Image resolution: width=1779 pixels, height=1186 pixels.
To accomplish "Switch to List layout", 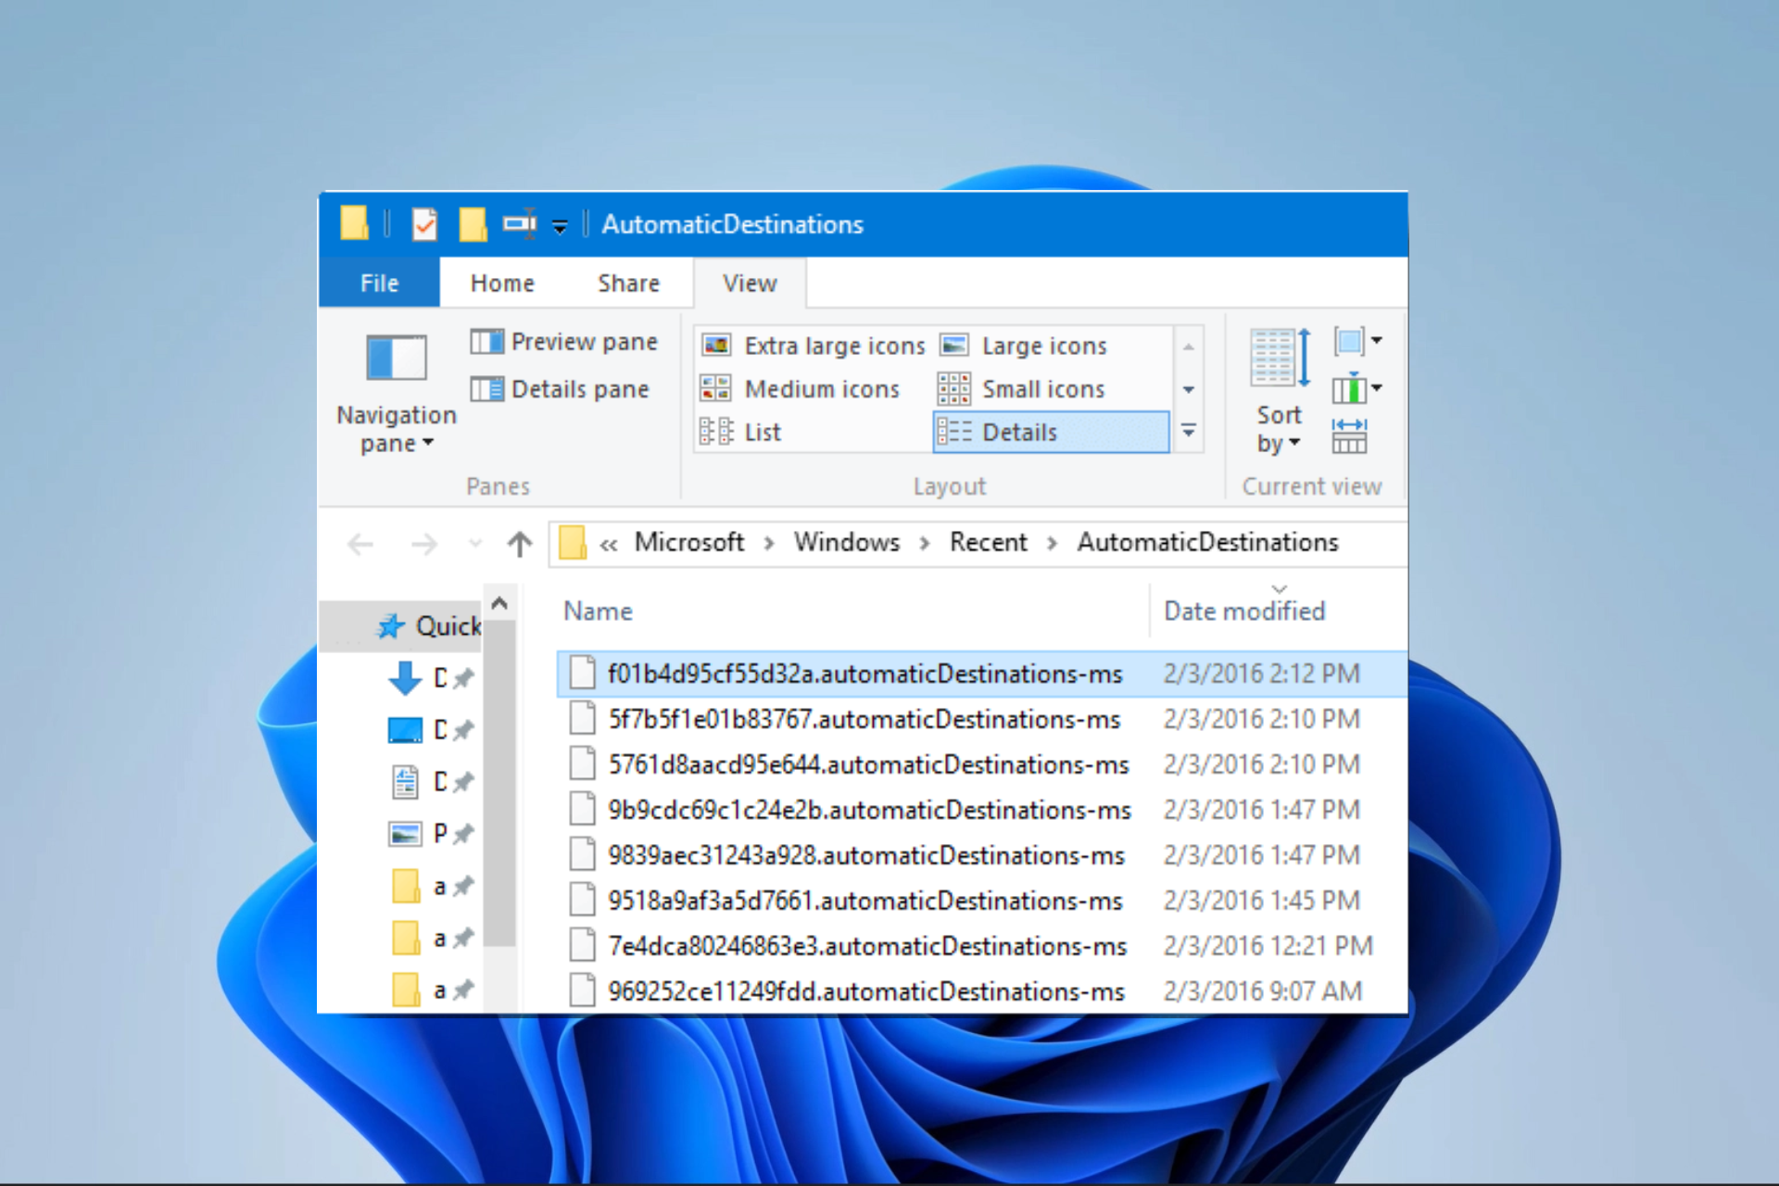I will pyautogui.click(x=740, y=432).
